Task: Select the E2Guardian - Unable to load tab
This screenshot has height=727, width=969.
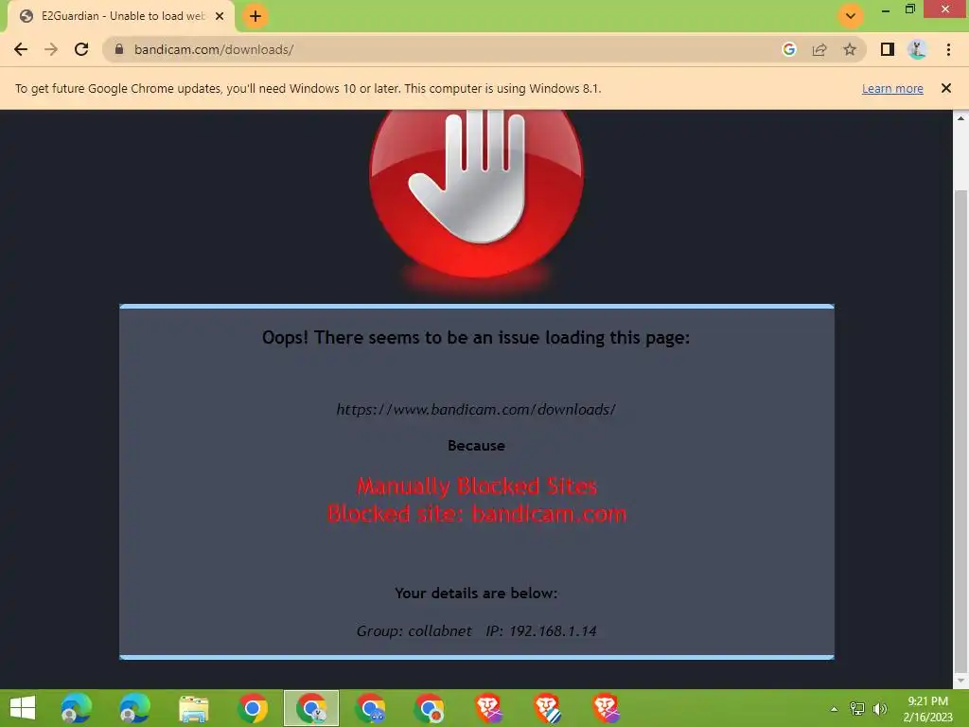Action: pos(121,16)
